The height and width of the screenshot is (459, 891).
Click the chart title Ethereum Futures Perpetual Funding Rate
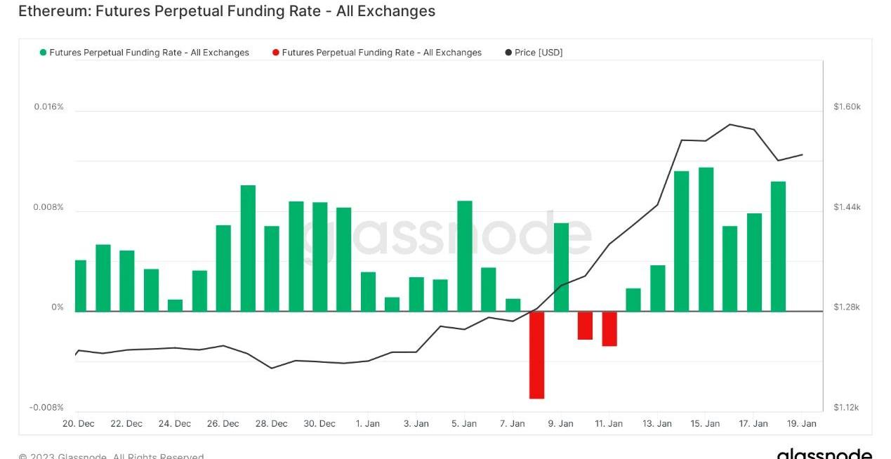click(x=226, y=11)
